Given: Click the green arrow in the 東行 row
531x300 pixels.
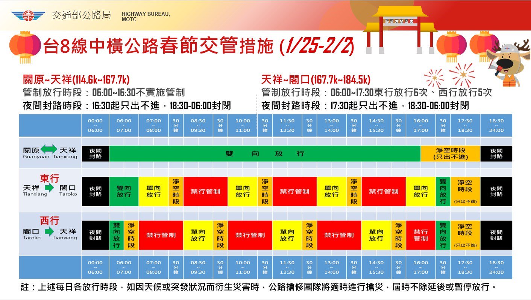Looking at the screenshot, I should [x=49, y=188].
